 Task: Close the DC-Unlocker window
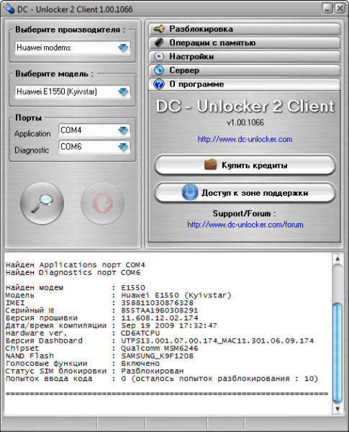pyautogui.click(x=340, y=8)
